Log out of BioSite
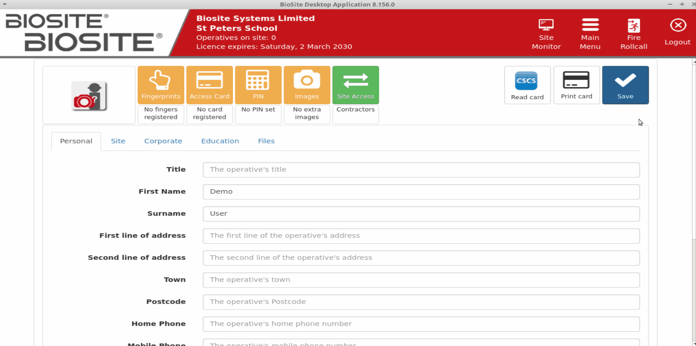 click(x=677, y=32)
